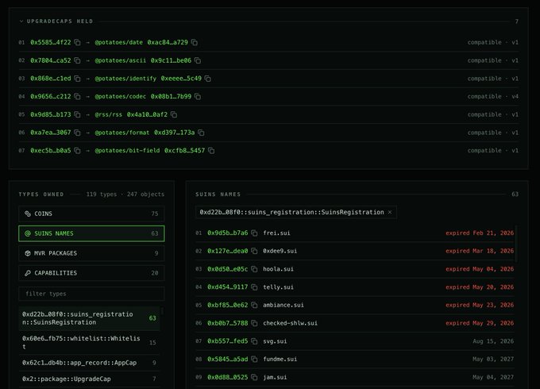Open the @potatoes/ascii package link

(121, 60)
